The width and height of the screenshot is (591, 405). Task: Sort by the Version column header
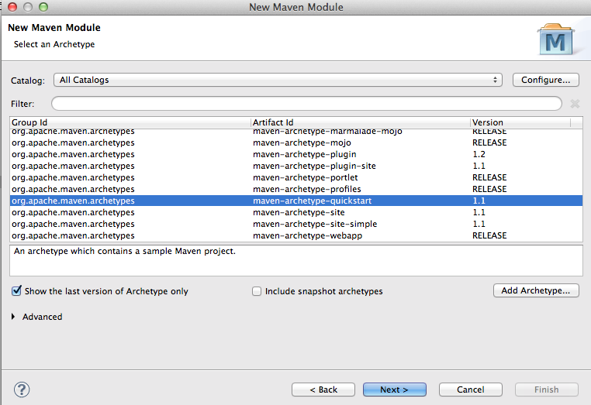520,122
